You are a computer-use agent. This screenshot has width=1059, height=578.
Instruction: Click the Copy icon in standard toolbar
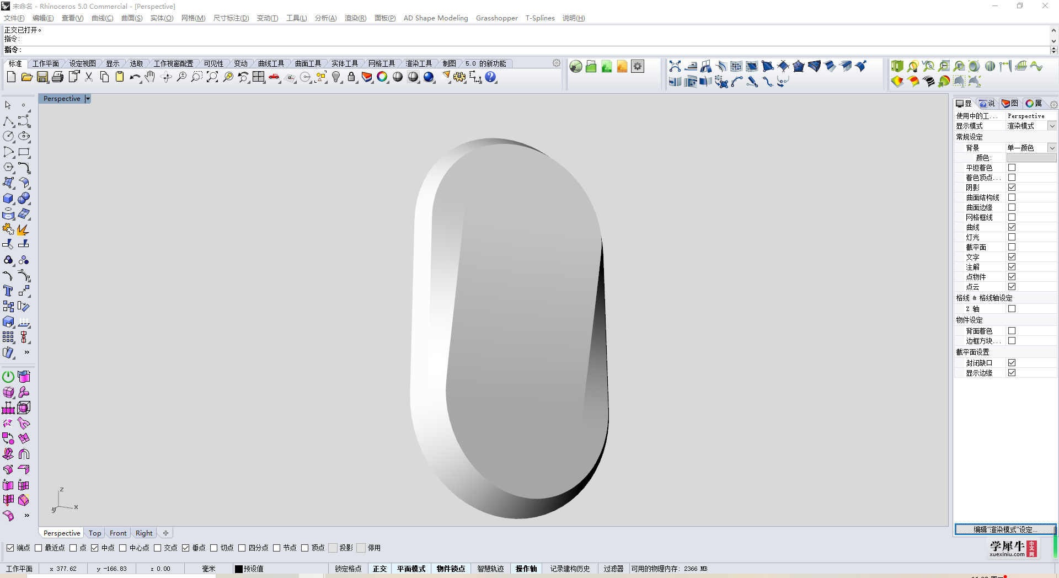[104, 77]
